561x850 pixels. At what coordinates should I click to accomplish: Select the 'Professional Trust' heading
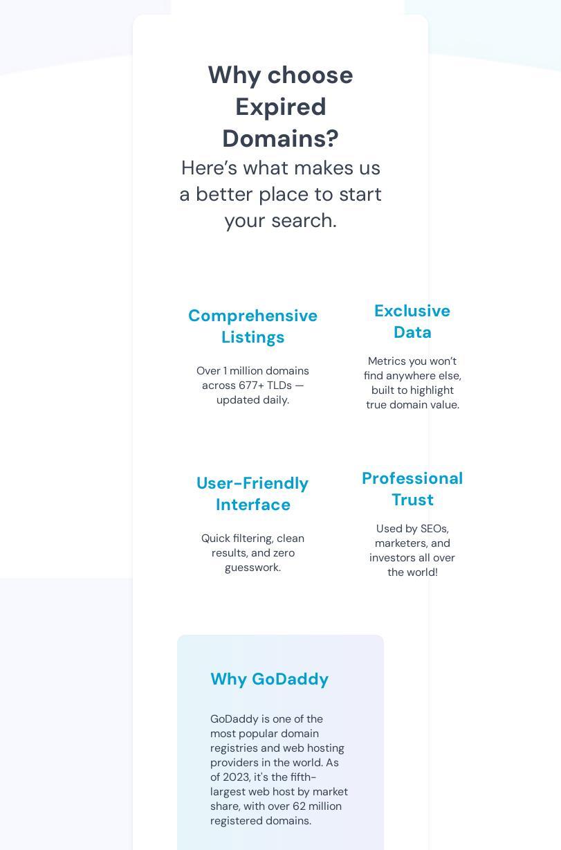[x=412, y=489]
